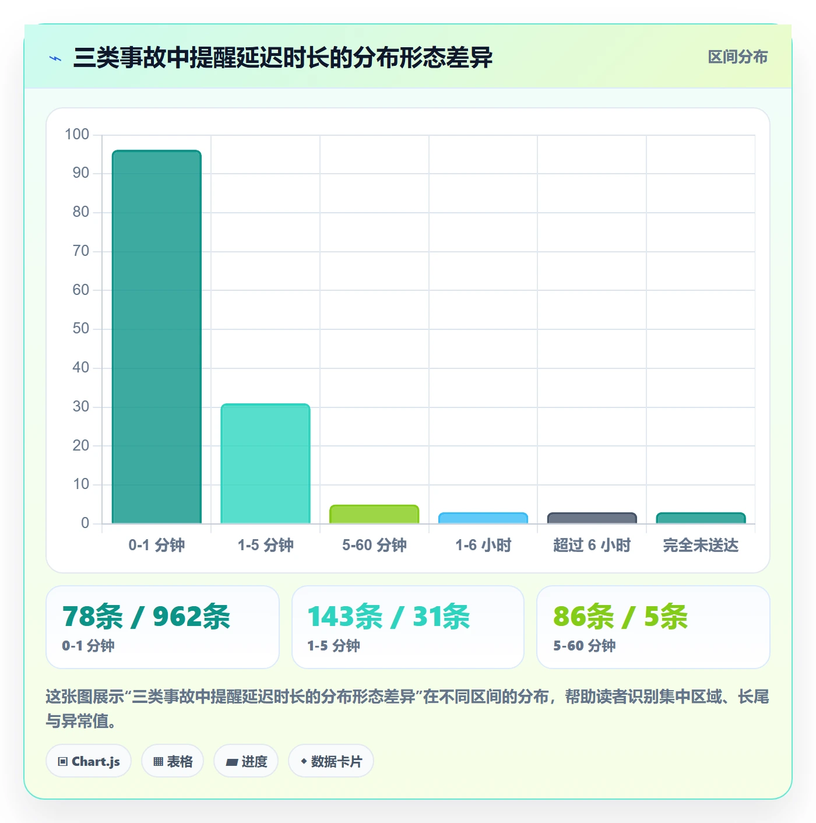This screenshot has height=823, width=816.
Task: Click the chart title 三类事故中提醒延迟时长的分布形态差异
Action: 283,58
